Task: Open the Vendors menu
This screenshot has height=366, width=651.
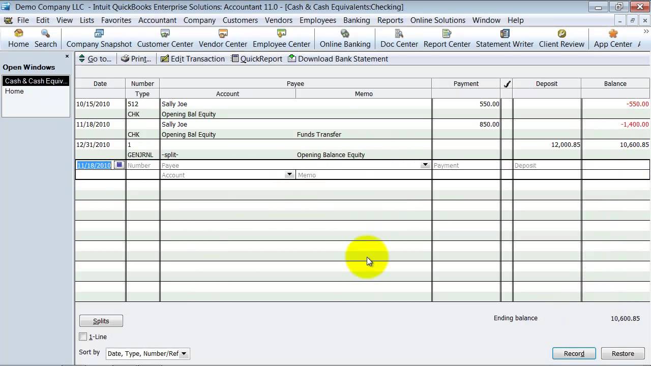Action: pos(279,20)
